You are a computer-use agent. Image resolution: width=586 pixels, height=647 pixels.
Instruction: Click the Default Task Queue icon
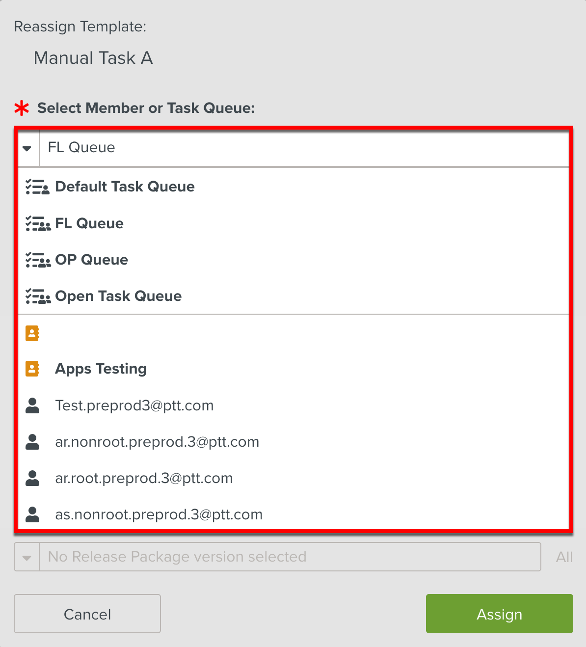click(x=37, y=187)
